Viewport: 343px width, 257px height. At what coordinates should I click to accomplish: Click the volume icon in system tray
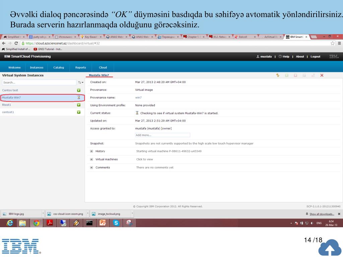coord(312,223)
